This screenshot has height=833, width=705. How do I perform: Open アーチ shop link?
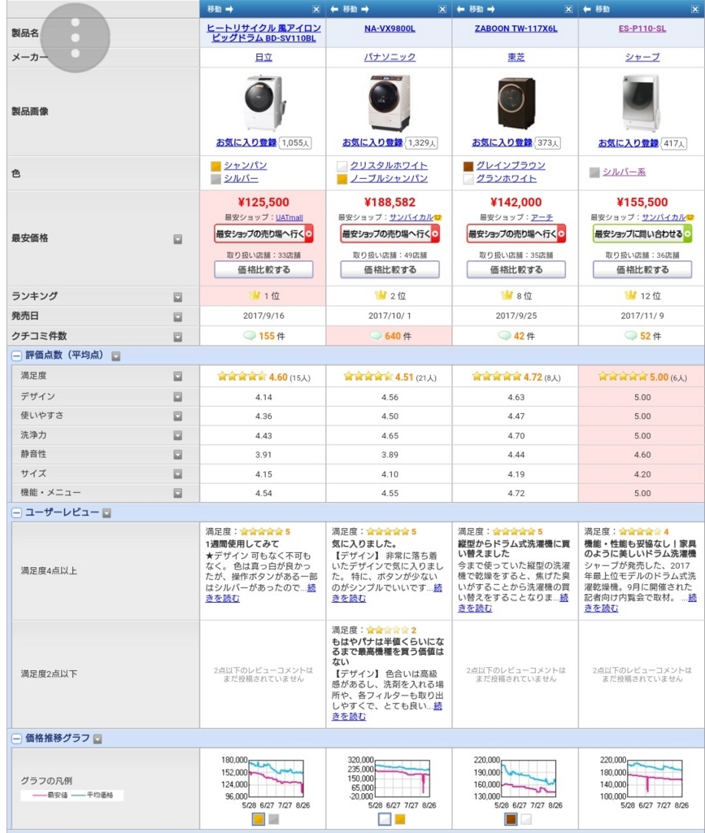coord(542,217)
